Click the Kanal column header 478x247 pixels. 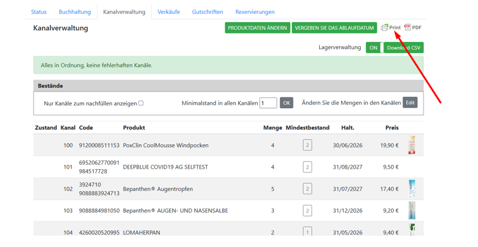68,128
